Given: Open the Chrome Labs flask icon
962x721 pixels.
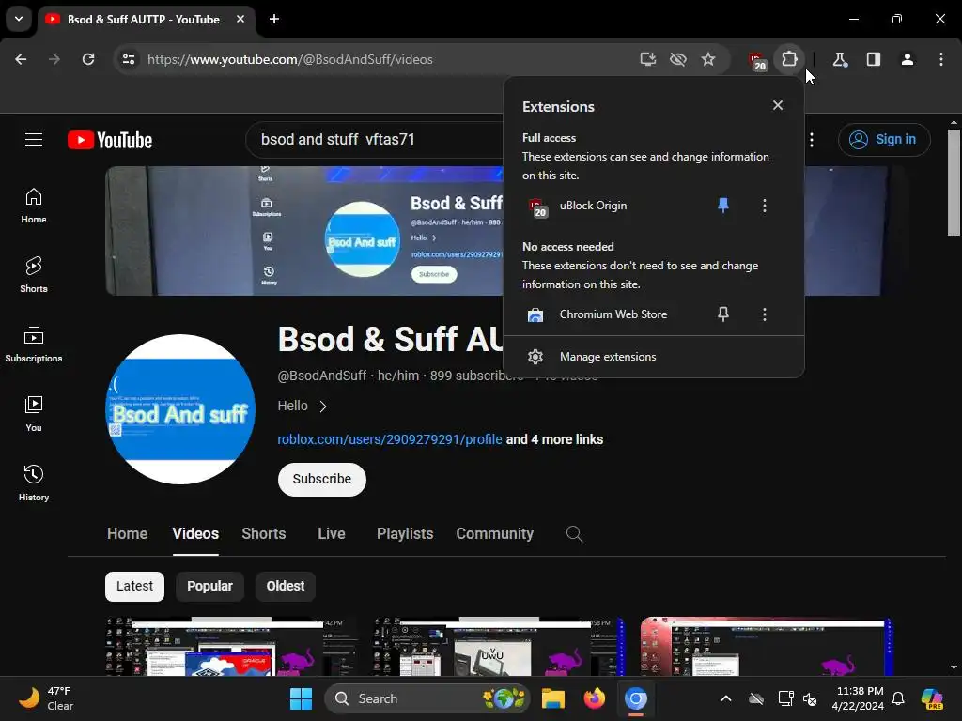Looking at the screenshot, I should point(840,59).
